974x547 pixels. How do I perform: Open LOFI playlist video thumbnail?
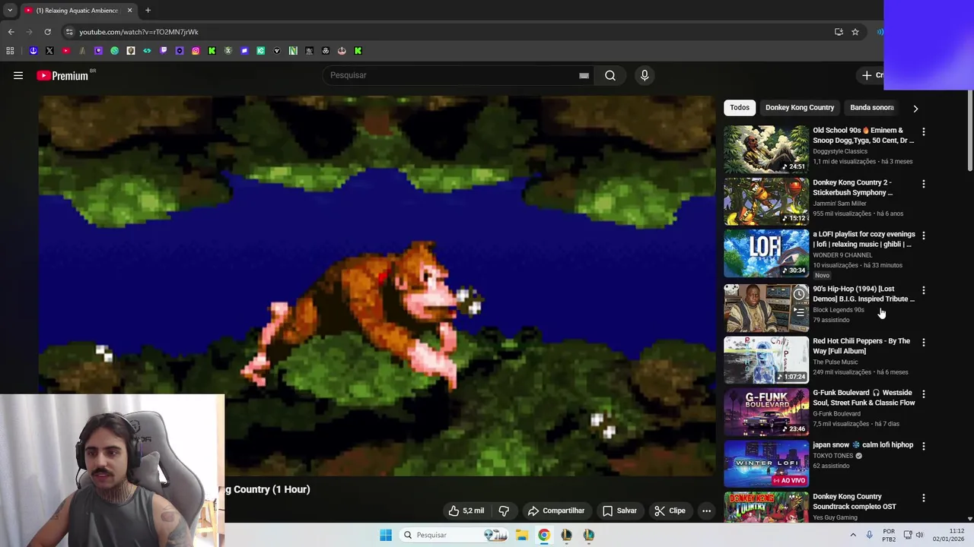click(766, 253)
